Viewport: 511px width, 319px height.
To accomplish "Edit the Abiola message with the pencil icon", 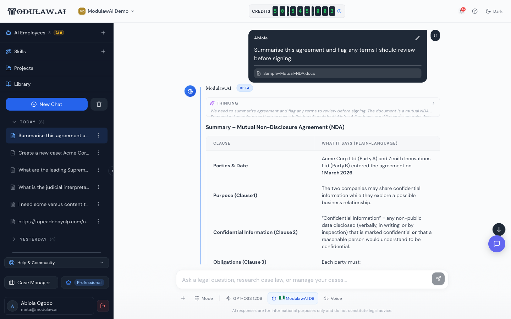I will pyautogui.click(x=417, y=38).
